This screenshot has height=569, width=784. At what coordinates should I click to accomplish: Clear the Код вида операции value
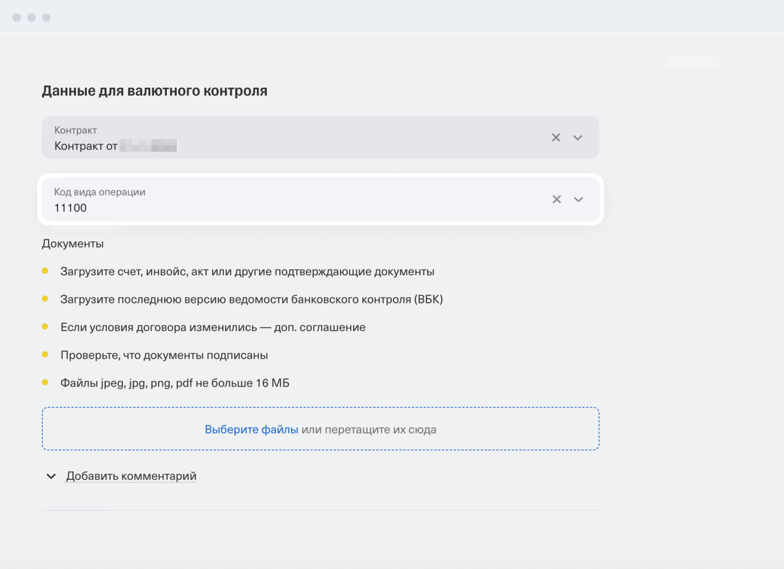[557, 200]
